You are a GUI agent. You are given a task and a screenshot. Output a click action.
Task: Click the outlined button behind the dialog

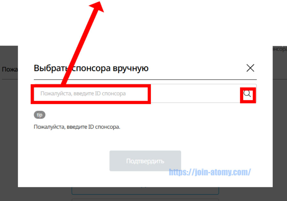click(x=145, y=189)
